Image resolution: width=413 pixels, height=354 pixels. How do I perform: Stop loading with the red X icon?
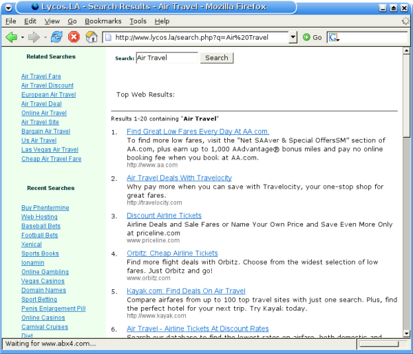(74, 37)
